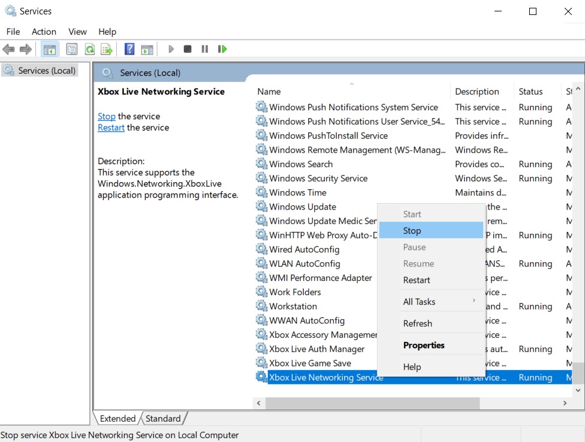Switch to the Extended tab
Screen dimensions: 585x442
tap(117, 419)
